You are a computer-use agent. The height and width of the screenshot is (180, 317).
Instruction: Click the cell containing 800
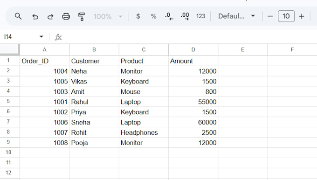(193, 91)
